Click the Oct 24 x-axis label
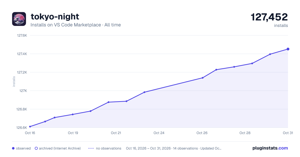Image resolution: width=300 pixels, height=157 pixels. click(x=159, y=133)
